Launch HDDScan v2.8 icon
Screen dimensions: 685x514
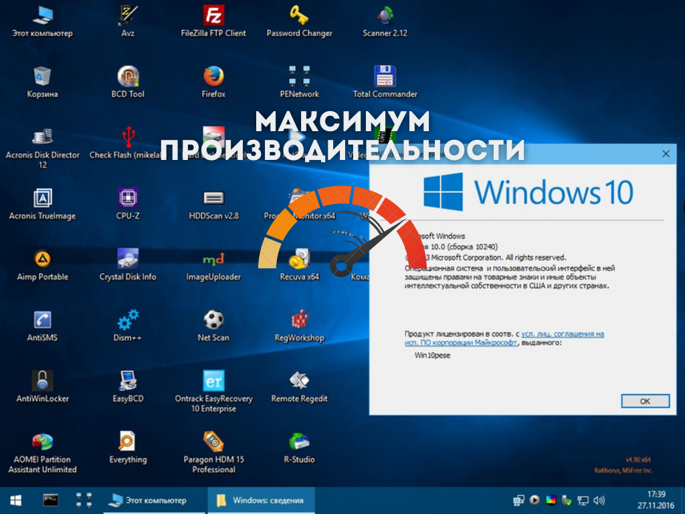(213, 204)
